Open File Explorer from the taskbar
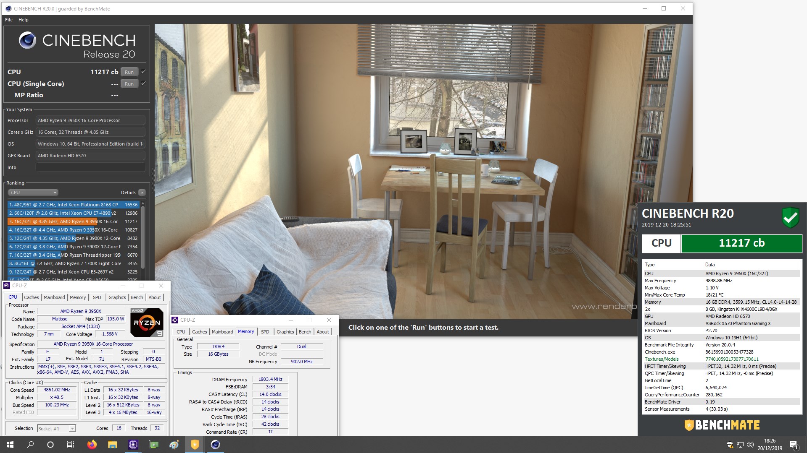807x453 pixels. (x=112, y=445)
